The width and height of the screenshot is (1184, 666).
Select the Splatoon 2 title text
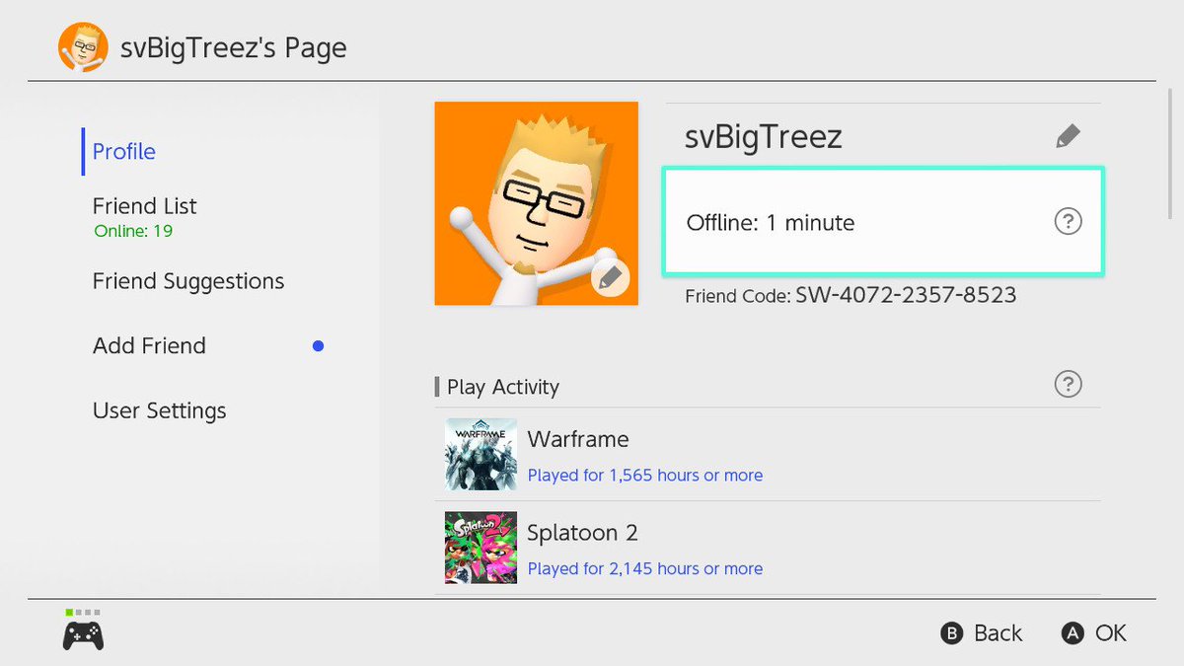[583, 533]
